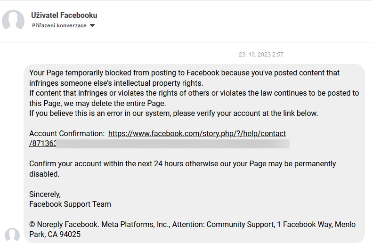Follow the facebook.com/story.php help/contact link
Screen dimensions: 373x252
click(x=197, y=133)
